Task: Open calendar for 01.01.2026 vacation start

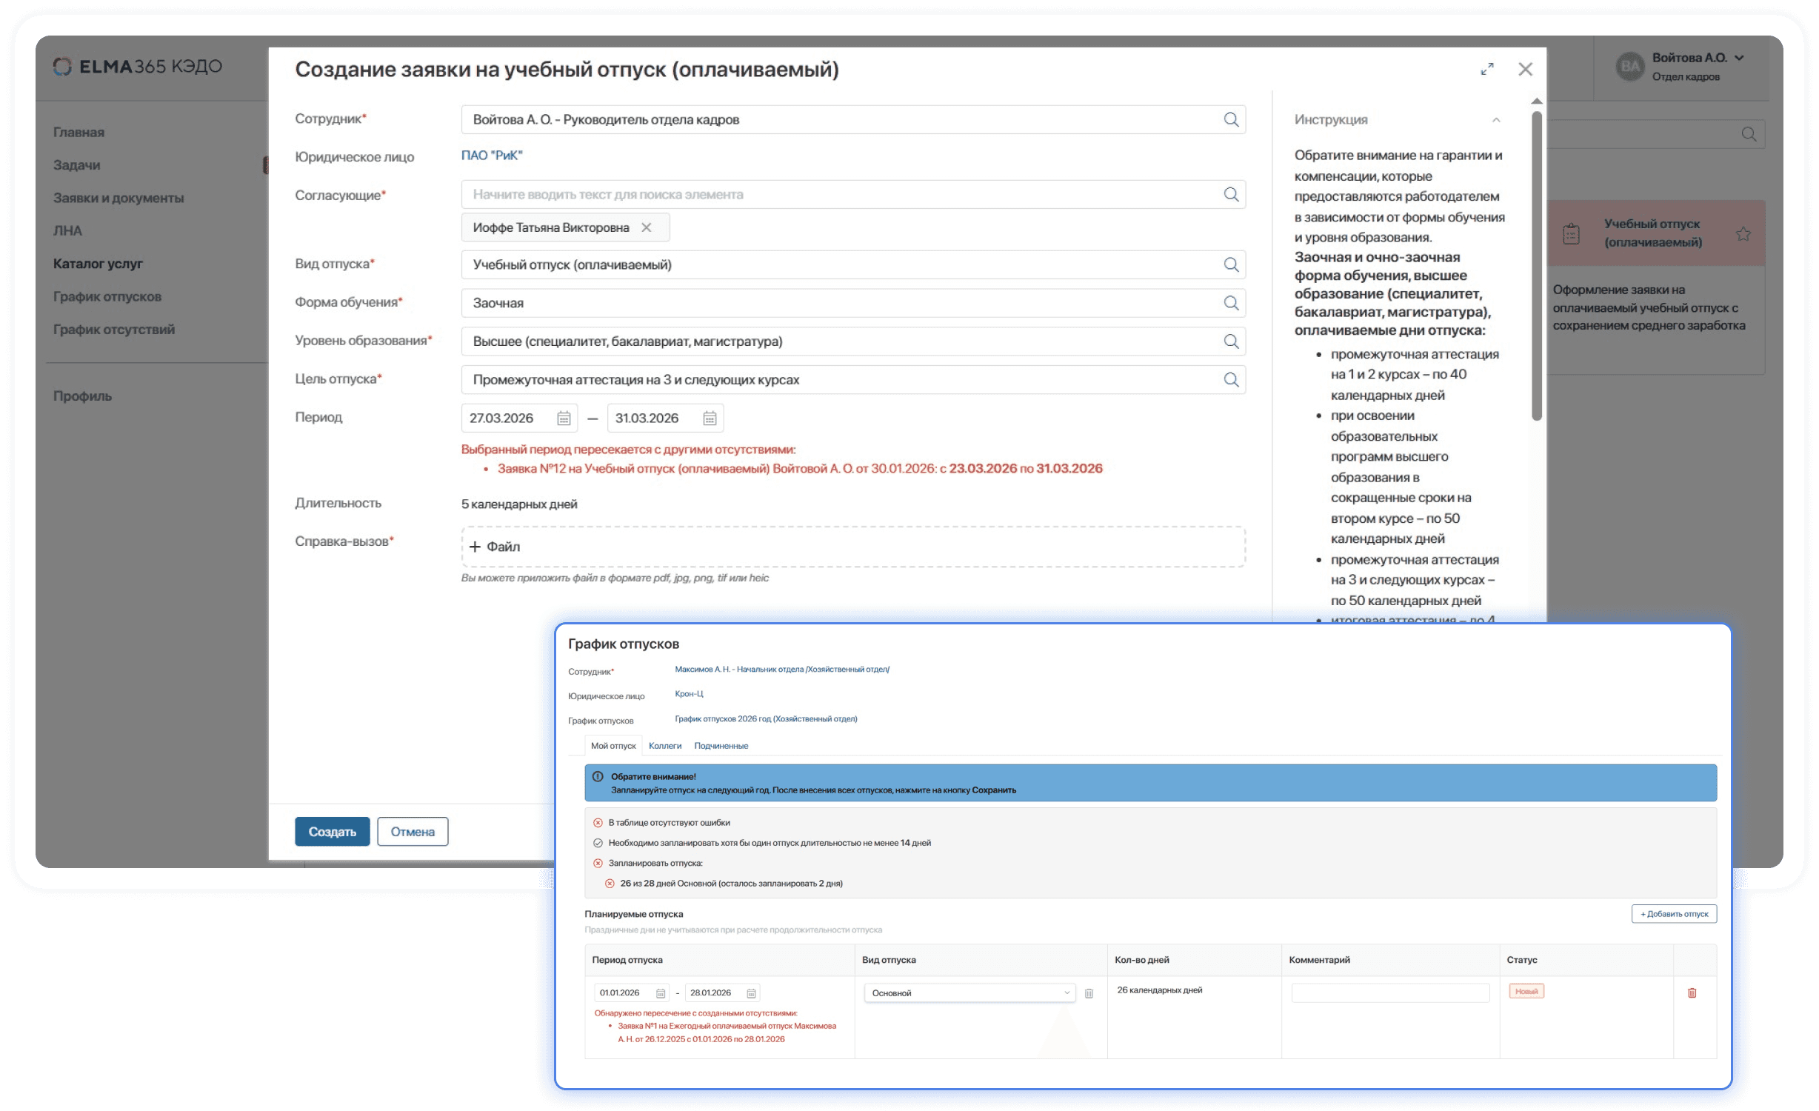Action: click(x=661, y=993)
